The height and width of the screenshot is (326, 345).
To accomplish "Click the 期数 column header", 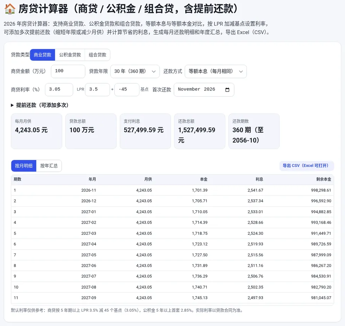I will 17,179.
